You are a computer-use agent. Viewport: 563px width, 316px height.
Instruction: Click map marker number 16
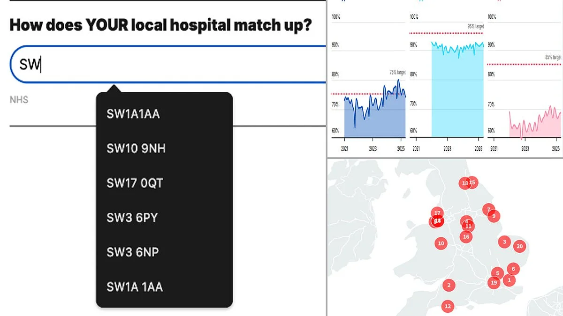click(x=466, y=237)
